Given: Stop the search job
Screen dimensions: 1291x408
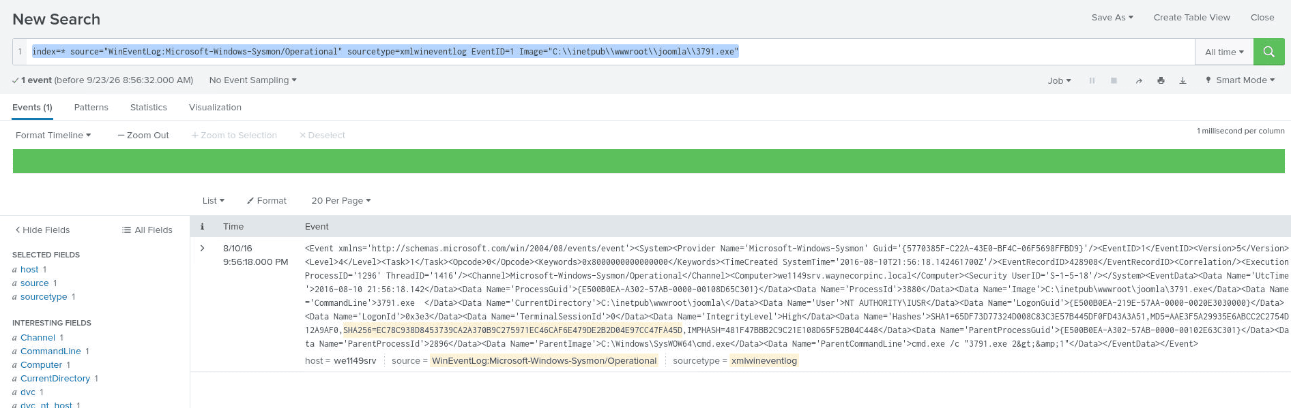Looking at the screenshot, I should point(1114,80).
